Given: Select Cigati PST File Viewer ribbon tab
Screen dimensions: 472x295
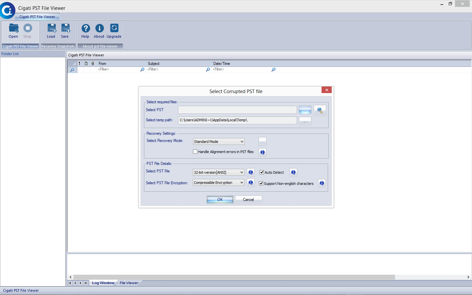Looking at the screenshot, I should click(37, 17).
